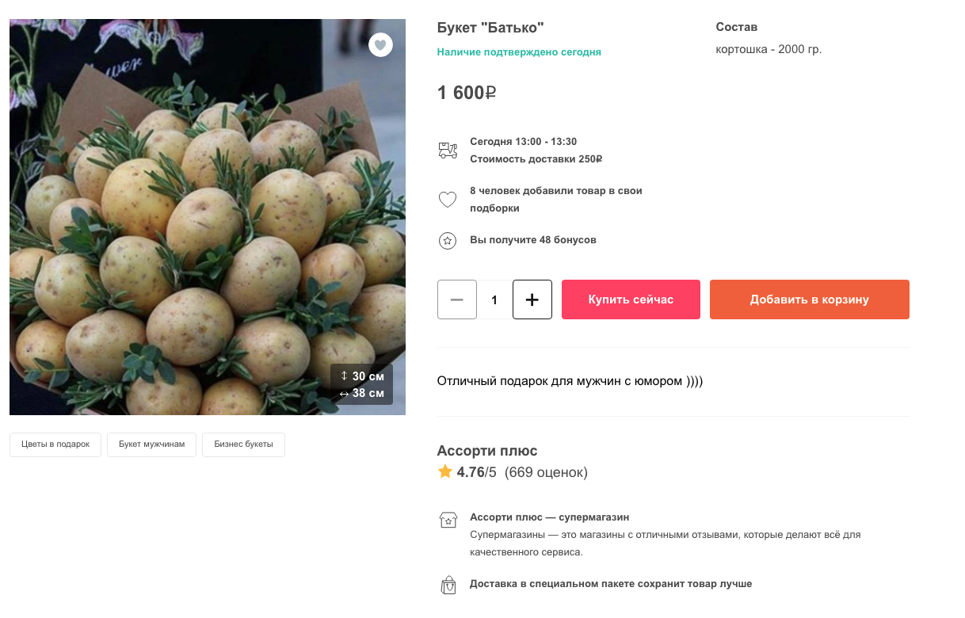Open the potato bouquet product photo
The image size is (965, 618).
tap(208, 217)
